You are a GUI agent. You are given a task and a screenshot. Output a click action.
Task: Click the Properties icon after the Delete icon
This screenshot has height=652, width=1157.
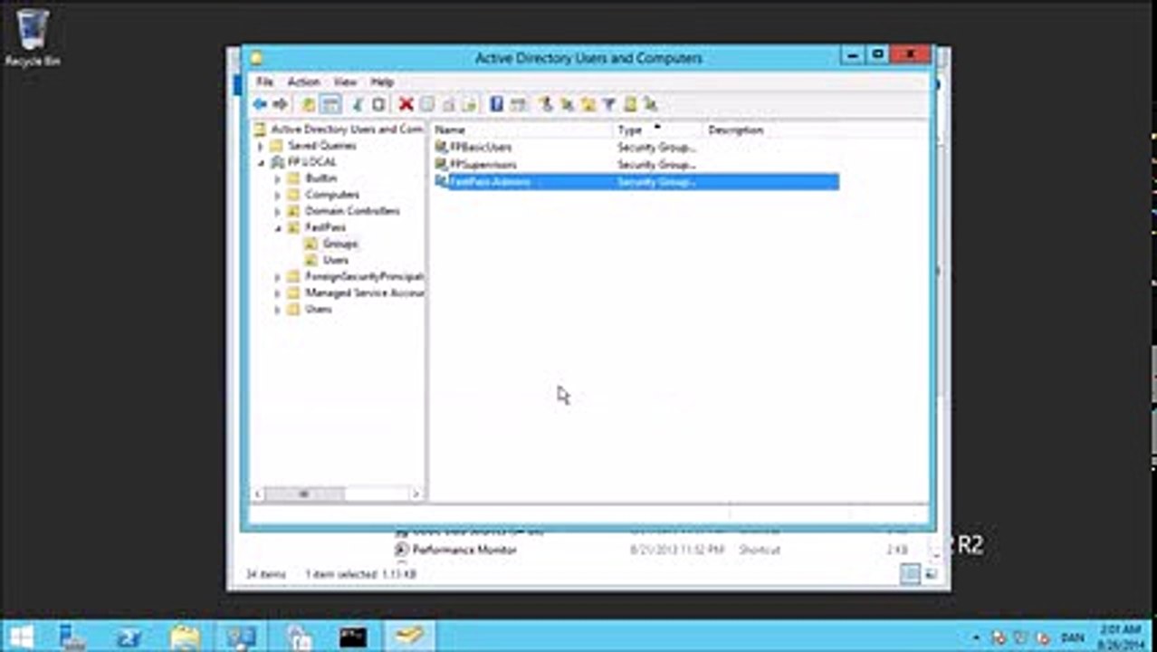pyautogui.click(x=426, y=104)
